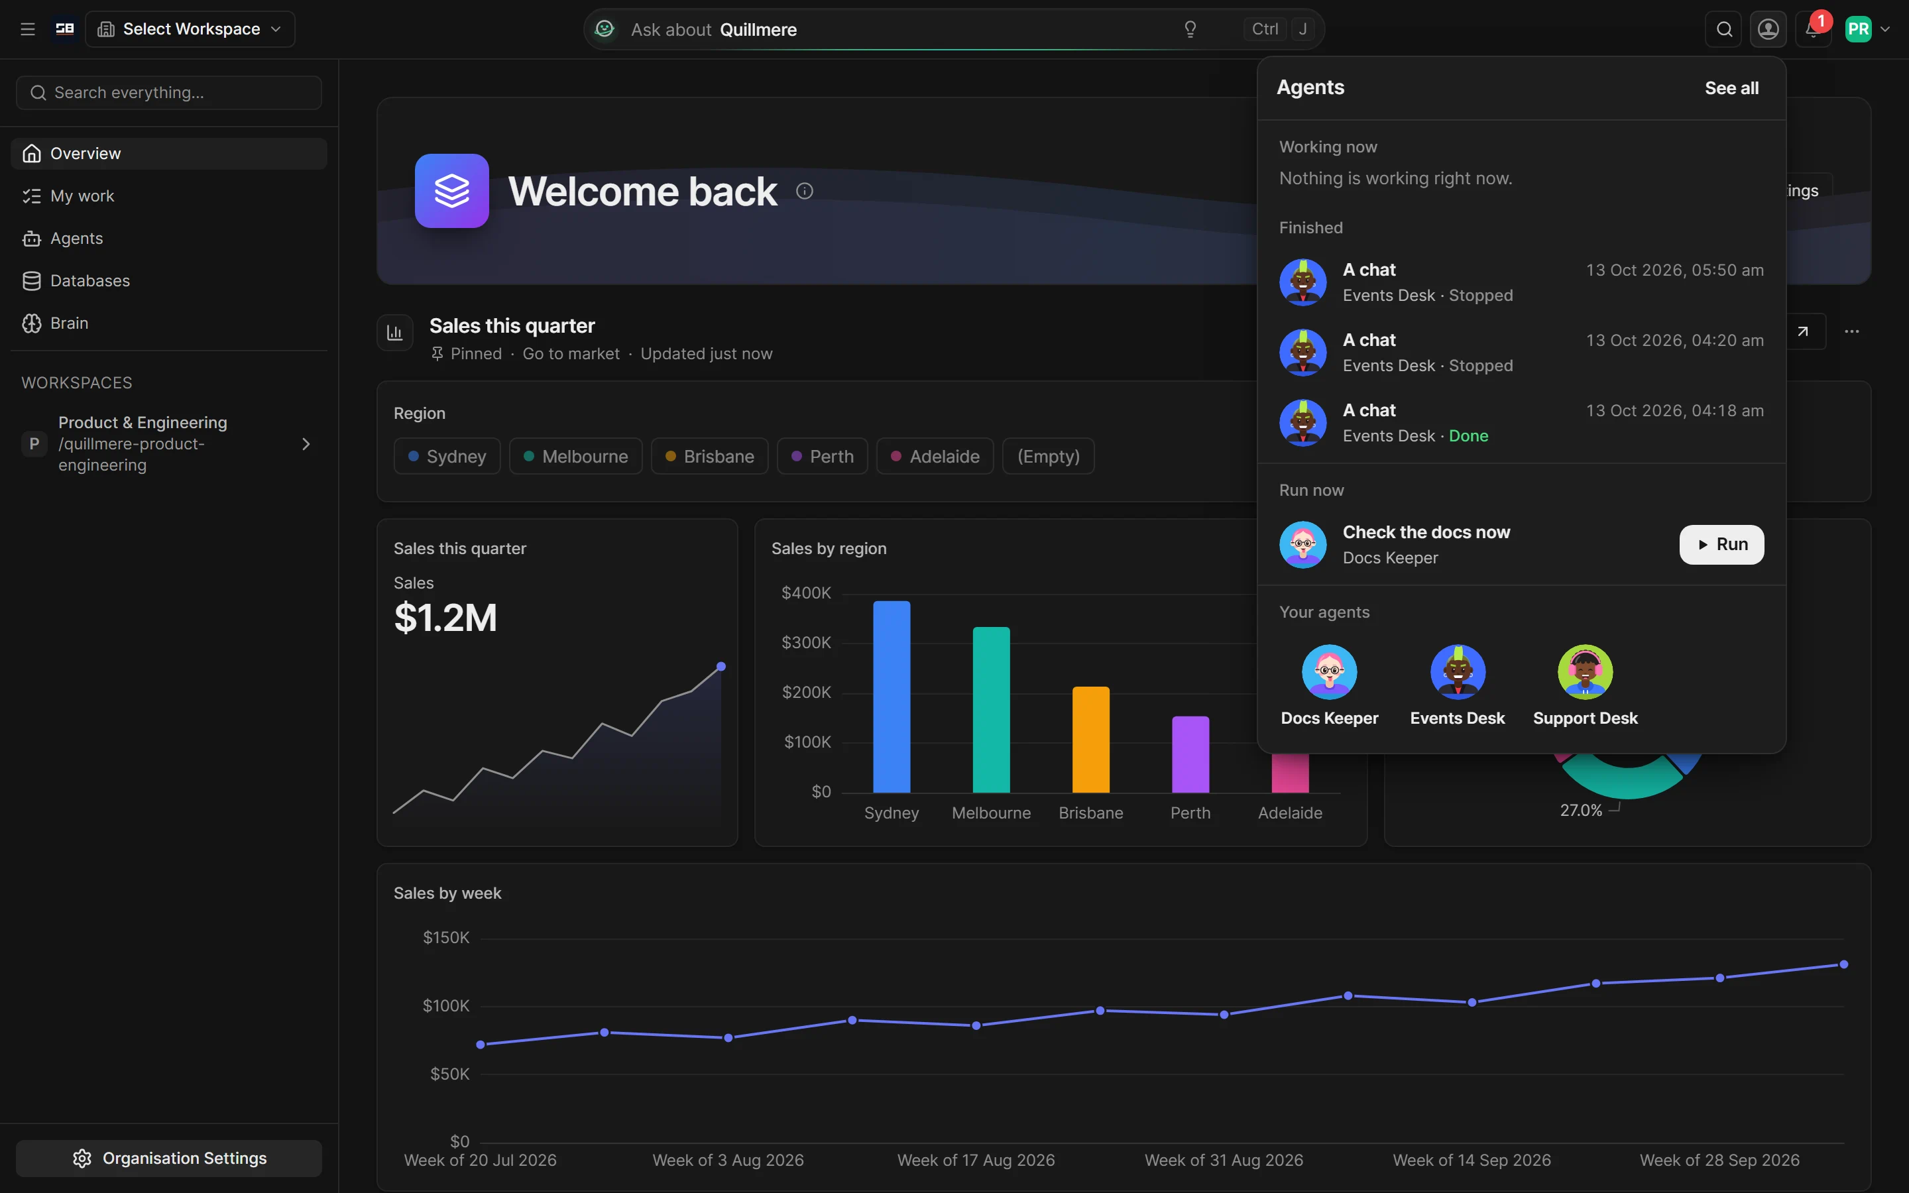Click the Ask about Quillmere input bar
Viewport: 1909px width, 1193px height.
point(953,29)
